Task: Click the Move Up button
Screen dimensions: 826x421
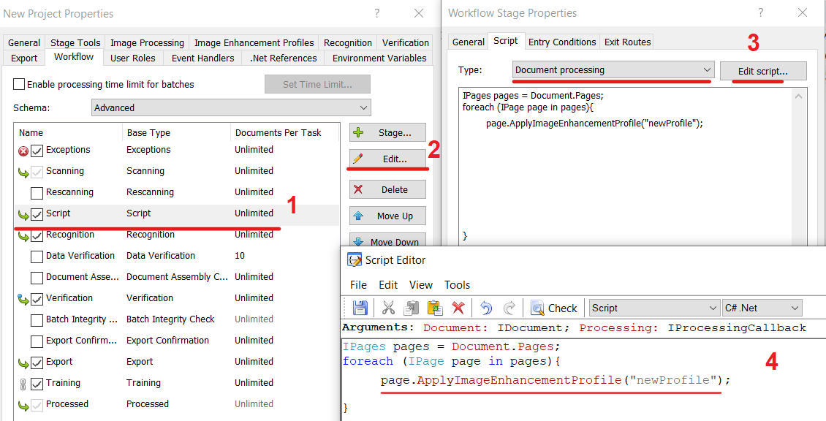Action: (x=387, y=216)
